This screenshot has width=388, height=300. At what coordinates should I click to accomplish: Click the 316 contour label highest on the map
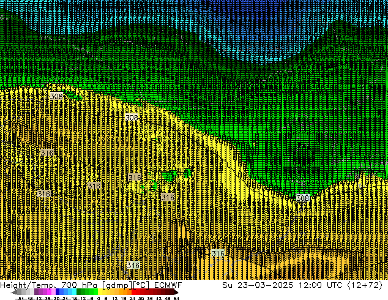point(47,152)
